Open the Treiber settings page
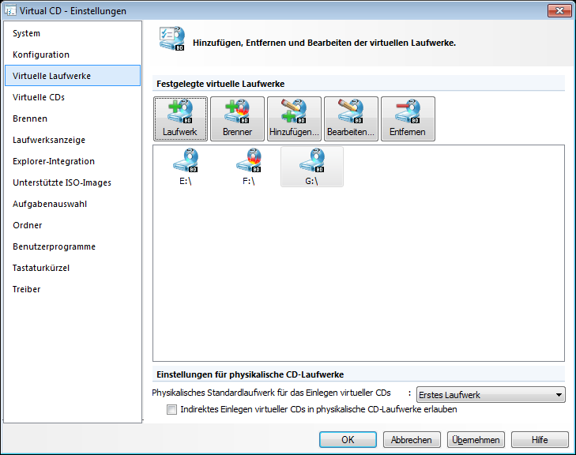The image size is (576, 455). [73, 289]
